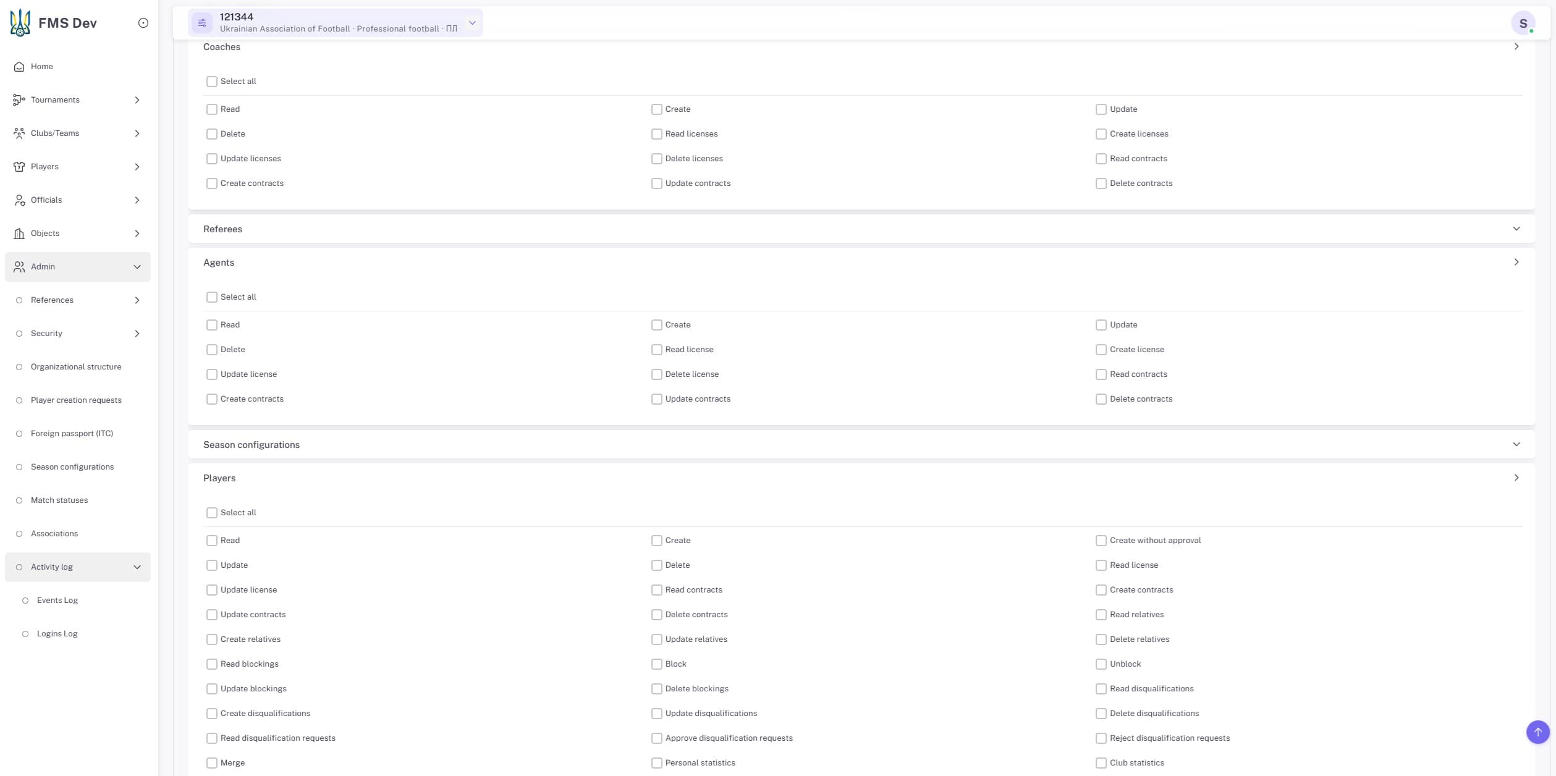Tick Read license under Agents
1556x776 pixels.
click(657, 350)
